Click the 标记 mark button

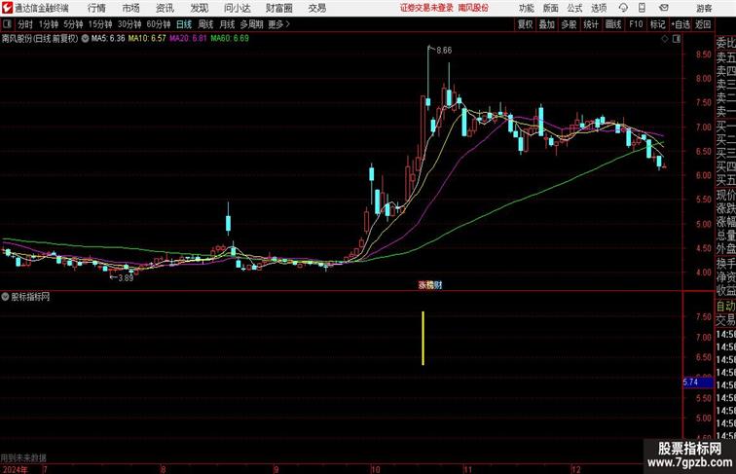[x=657, y=24]
